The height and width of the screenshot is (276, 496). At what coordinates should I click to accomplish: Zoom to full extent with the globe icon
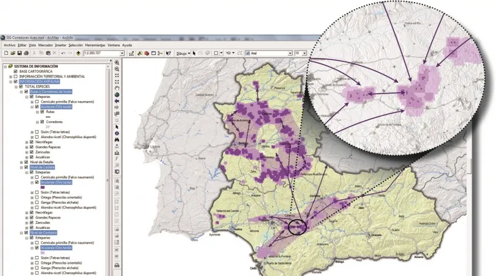[x=117, y=95]
